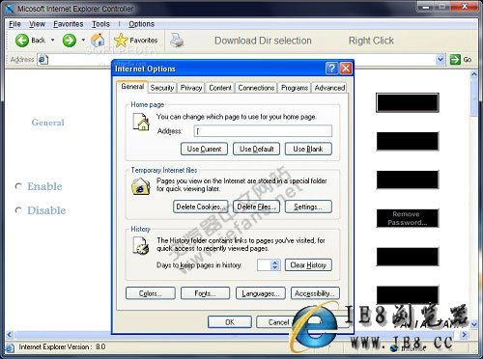483x359 pixels.
Task: Click the History page icon
Action: (141, 245)
